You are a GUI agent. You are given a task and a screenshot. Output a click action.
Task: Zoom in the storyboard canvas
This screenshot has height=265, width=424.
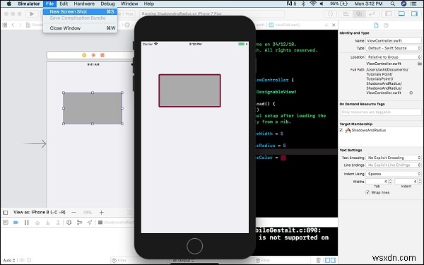pos(101,213)
